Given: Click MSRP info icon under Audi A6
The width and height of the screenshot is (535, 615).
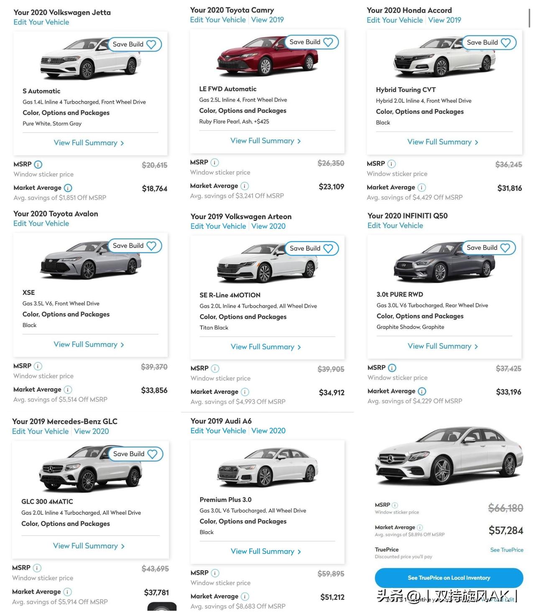Looking at the screenshot, I should [x=215, y=573].
